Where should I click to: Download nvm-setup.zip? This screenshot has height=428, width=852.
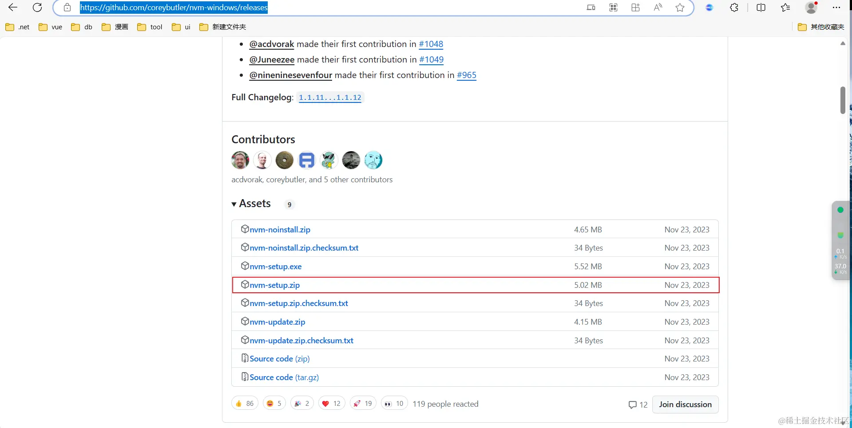[x=274, y=285]
